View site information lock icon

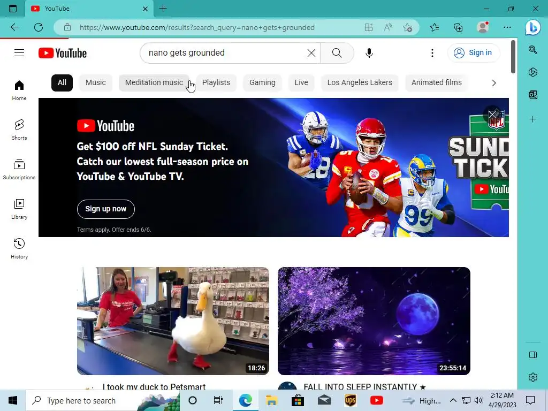click(67, 27)
